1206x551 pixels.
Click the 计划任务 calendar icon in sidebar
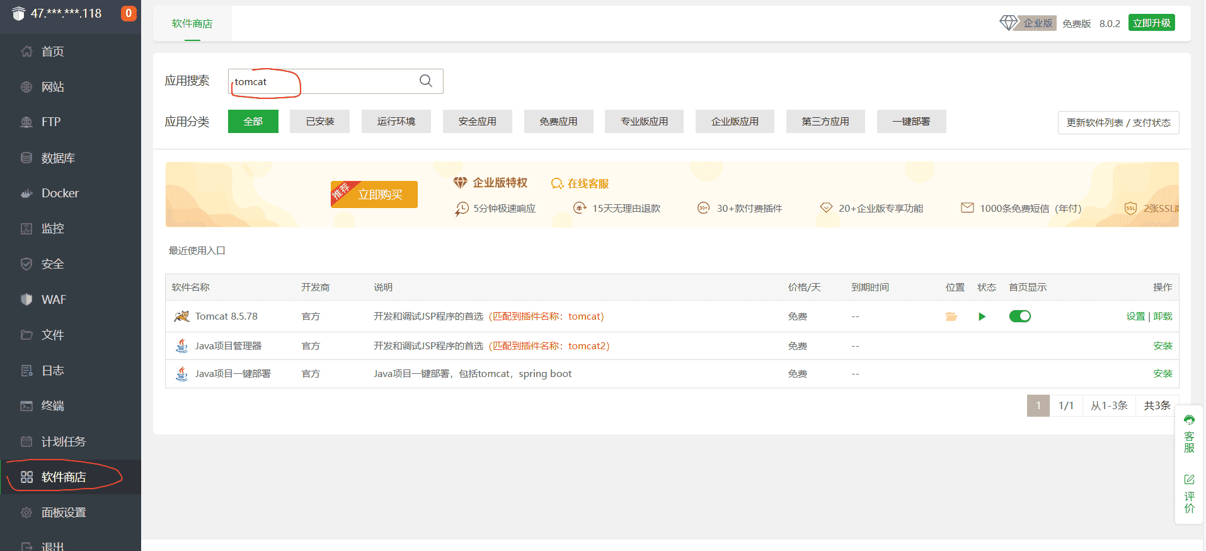pos(26,441)
